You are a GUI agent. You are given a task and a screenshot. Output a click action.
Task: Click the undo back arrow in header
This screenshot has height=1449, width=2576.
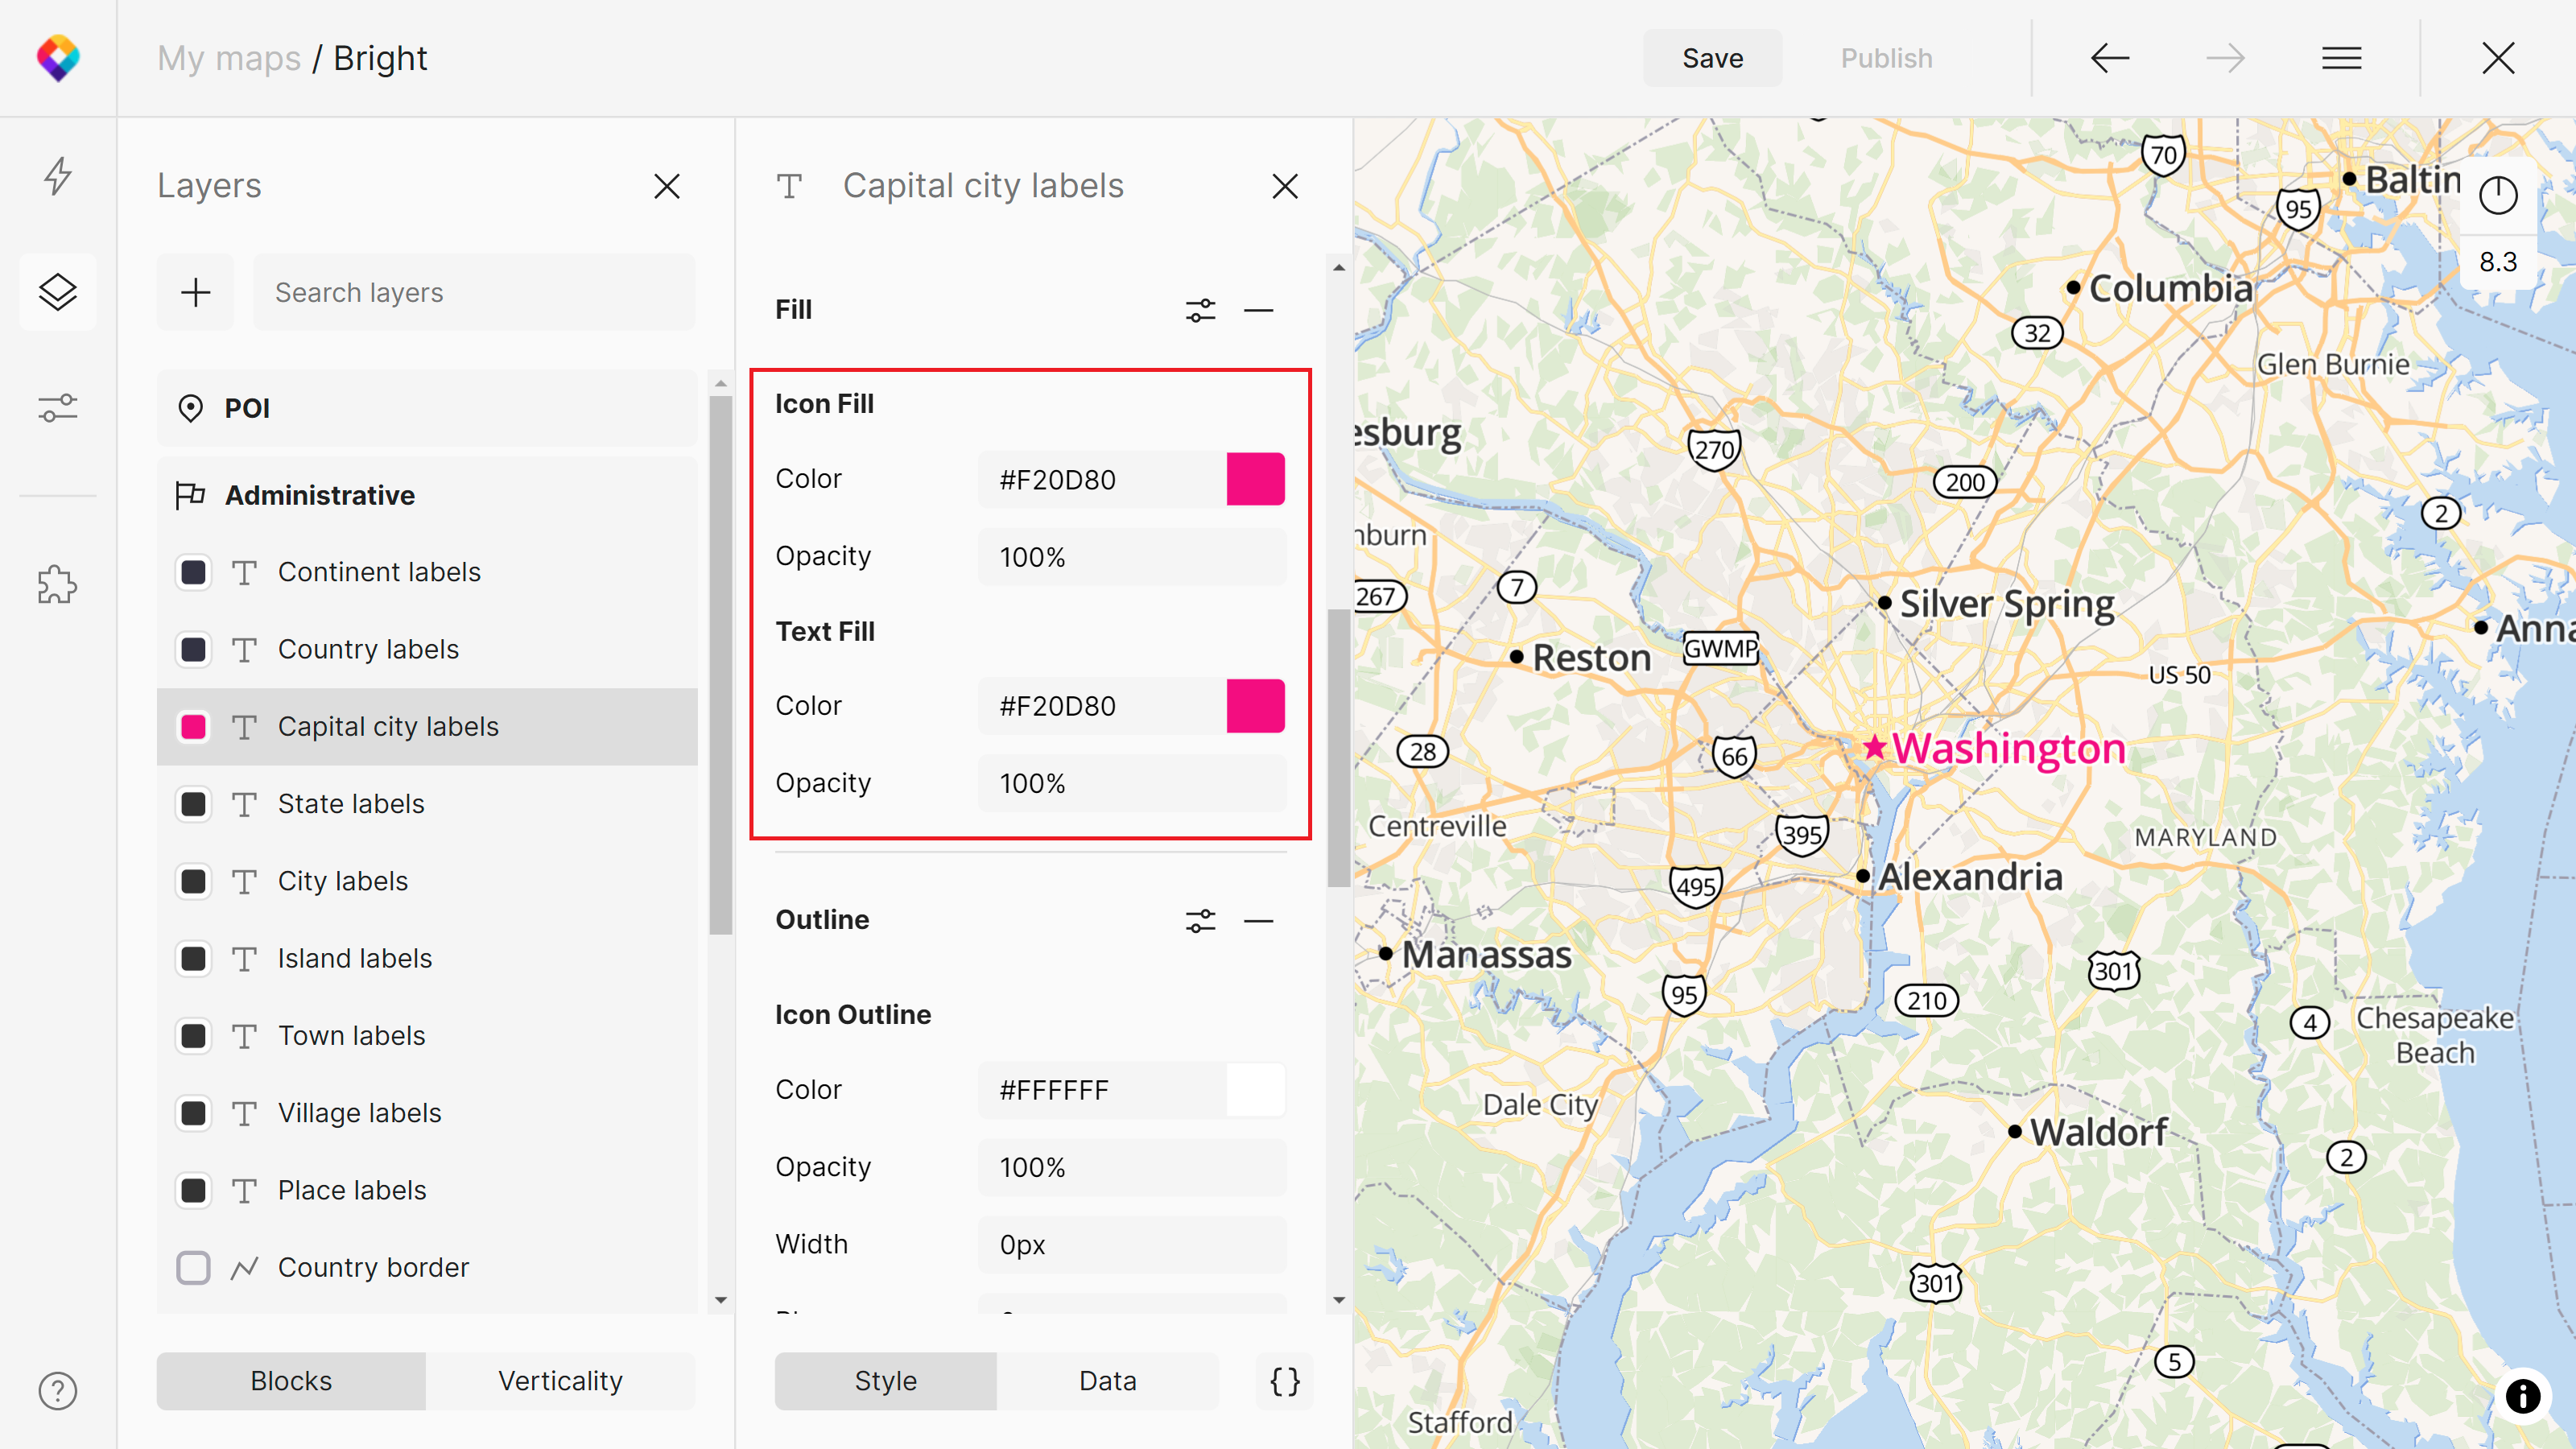pyautogui.click(x=2109, y=58)
